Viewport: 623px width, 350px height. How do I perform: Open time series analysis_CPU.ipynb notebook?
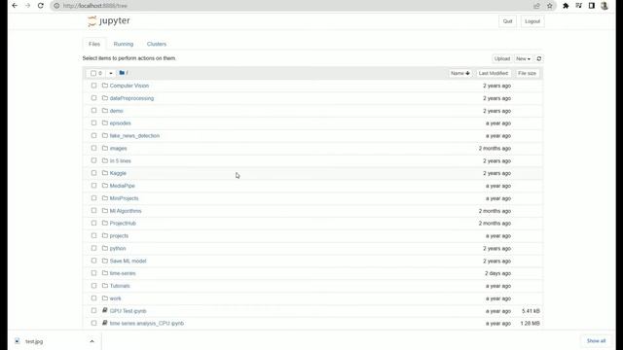[147, 324]
